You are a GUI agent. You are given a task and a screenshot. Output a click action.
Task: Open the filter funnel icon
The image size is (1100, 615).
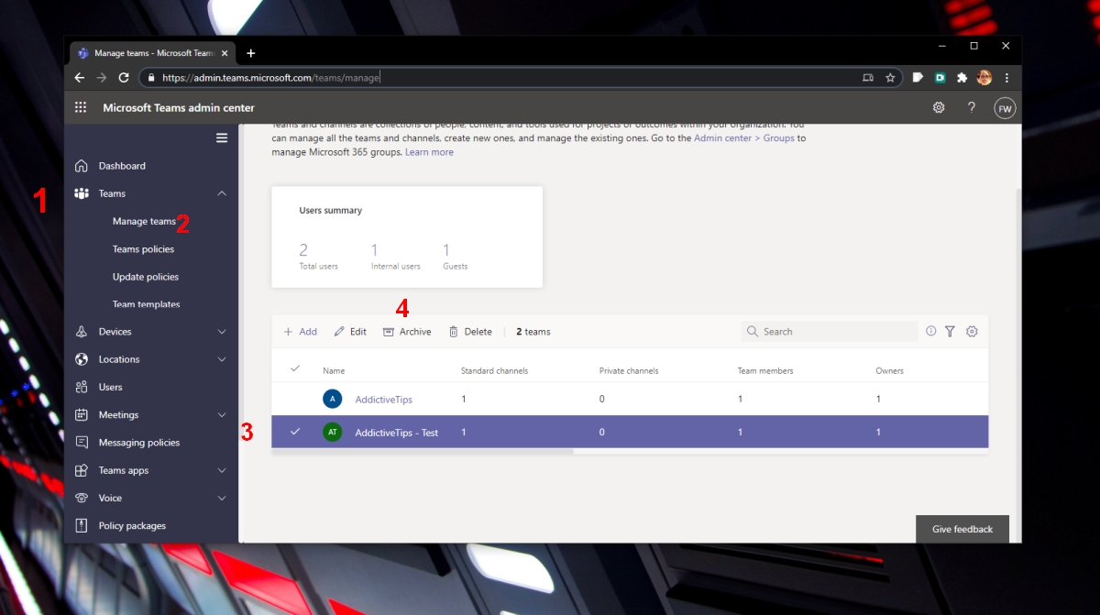(951, 332)
